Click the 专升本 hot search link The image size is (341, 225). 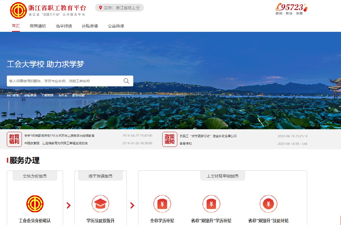pyautogui.click(x=63, y=95)
